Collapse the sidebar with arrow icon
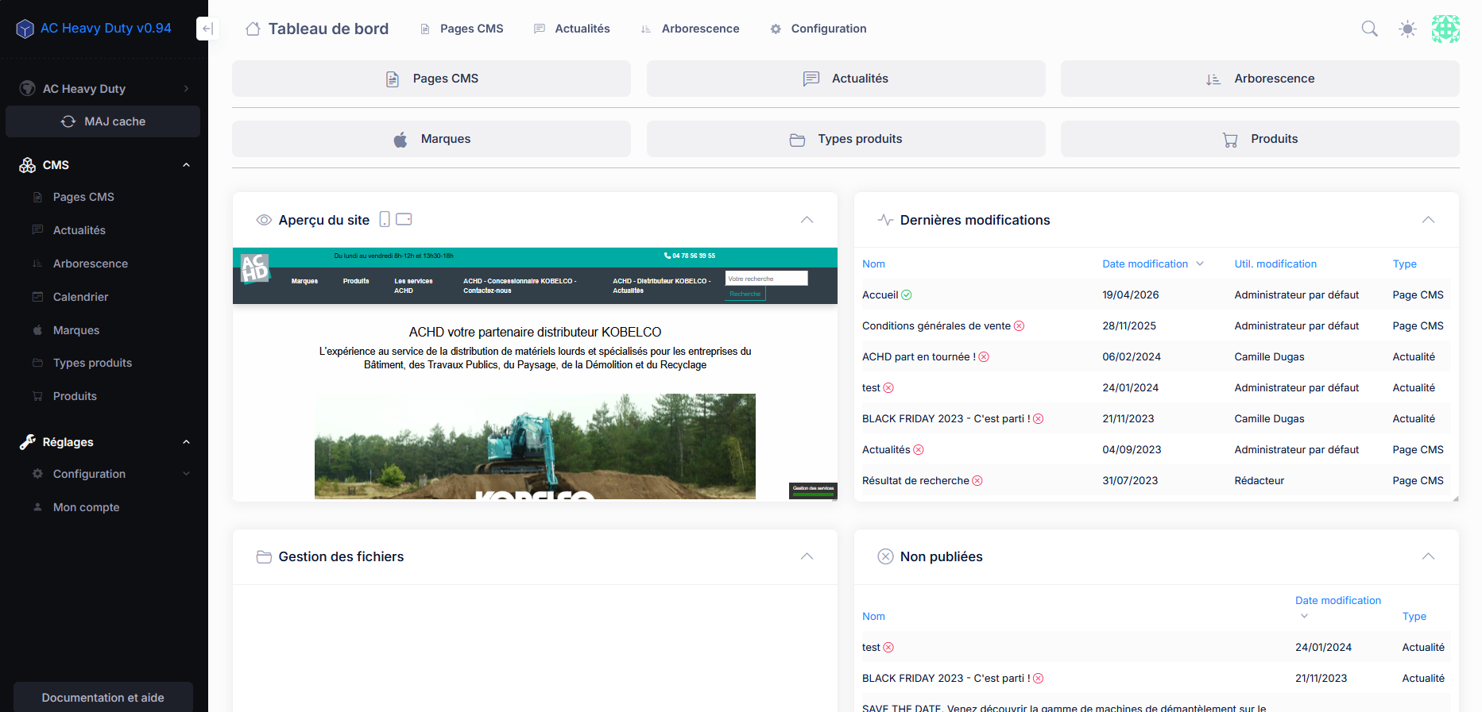 point(207,29)
